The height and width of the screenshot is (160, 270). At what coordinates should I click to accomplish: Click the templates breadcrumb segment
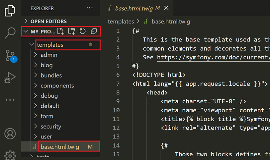pos(121,22)
